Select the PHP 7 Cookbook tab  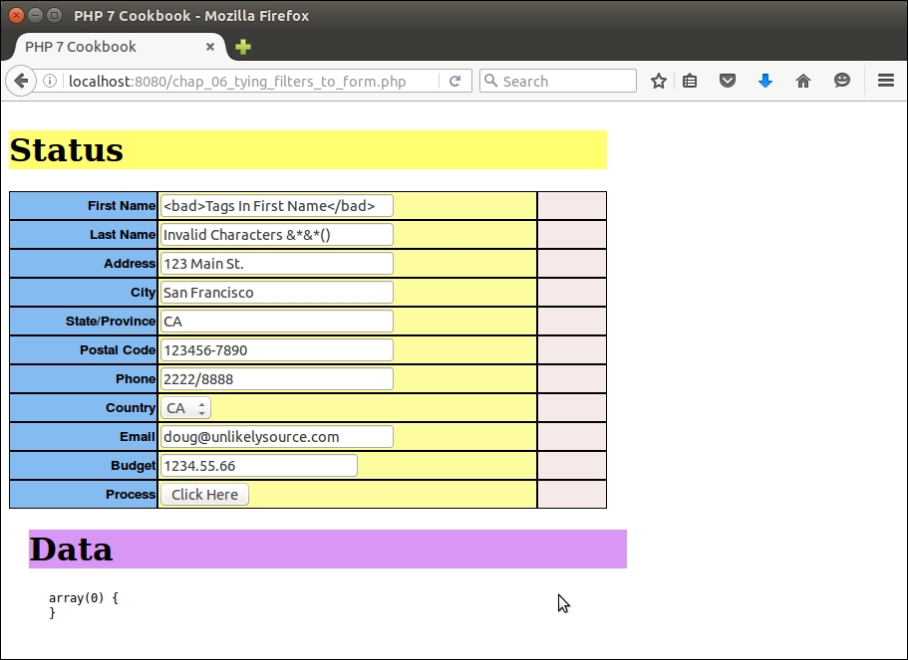(x=100, y=47)
